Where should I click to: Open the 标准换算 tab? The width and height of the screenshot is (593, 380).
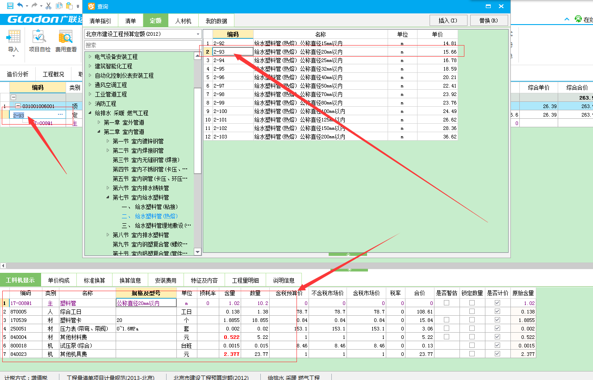click(x=95, y=280)
